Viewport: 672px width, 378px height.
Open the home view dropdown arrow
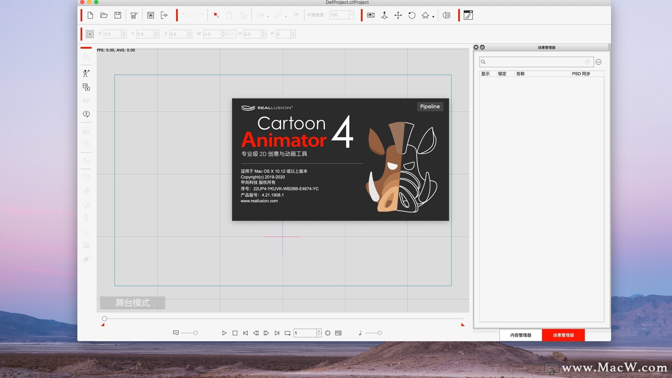(x=433, y=17)
